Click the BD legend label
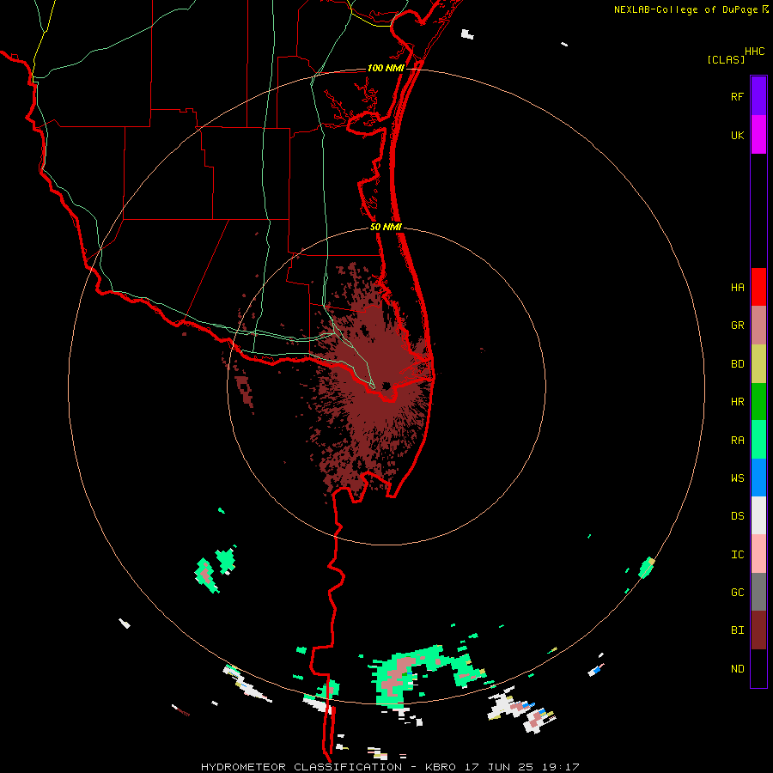Screen dimensions: 773x773 tap(737, 364)
